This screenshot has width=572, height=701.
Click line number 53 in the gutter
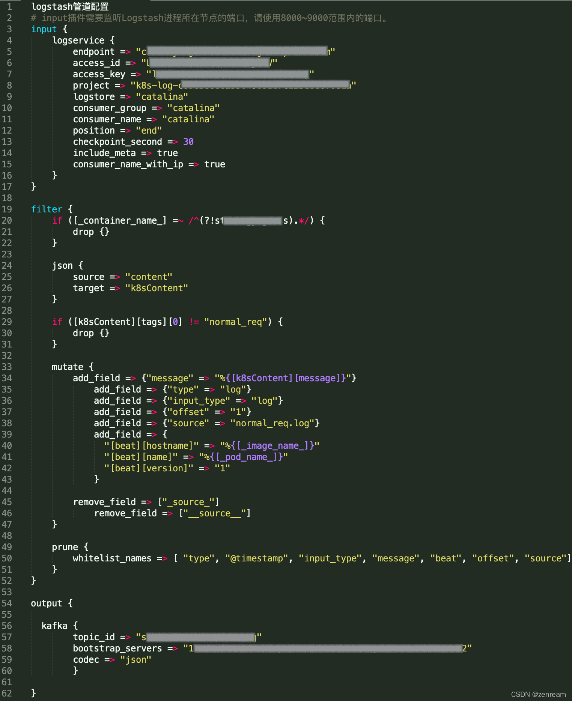coord(7,592)
